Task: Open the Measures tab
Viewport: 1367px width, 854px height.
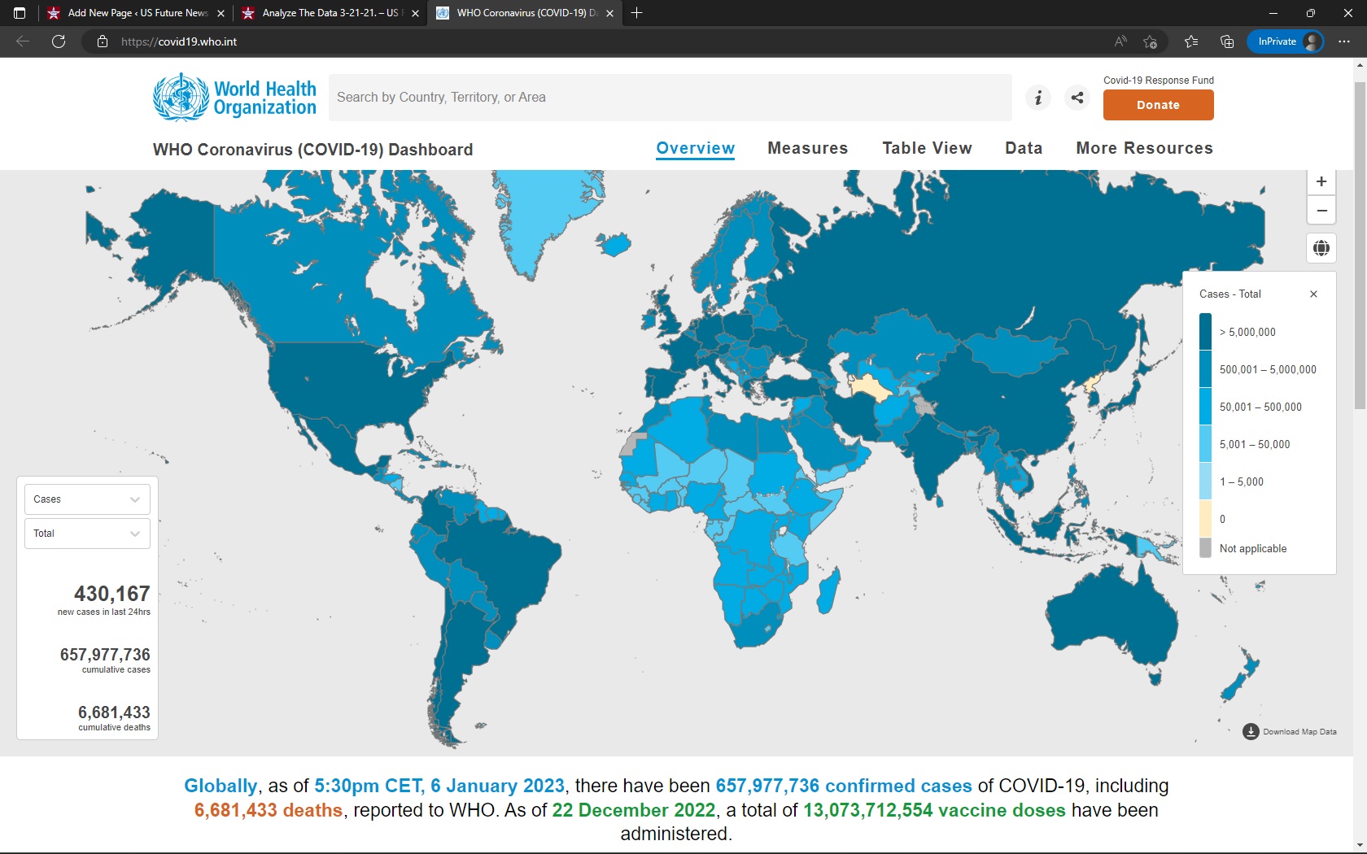Action: point(807,148)
